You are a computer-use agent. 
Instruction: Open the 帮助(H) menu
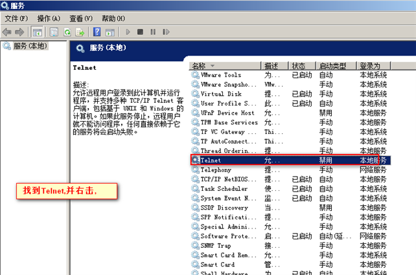coord(113,19)
